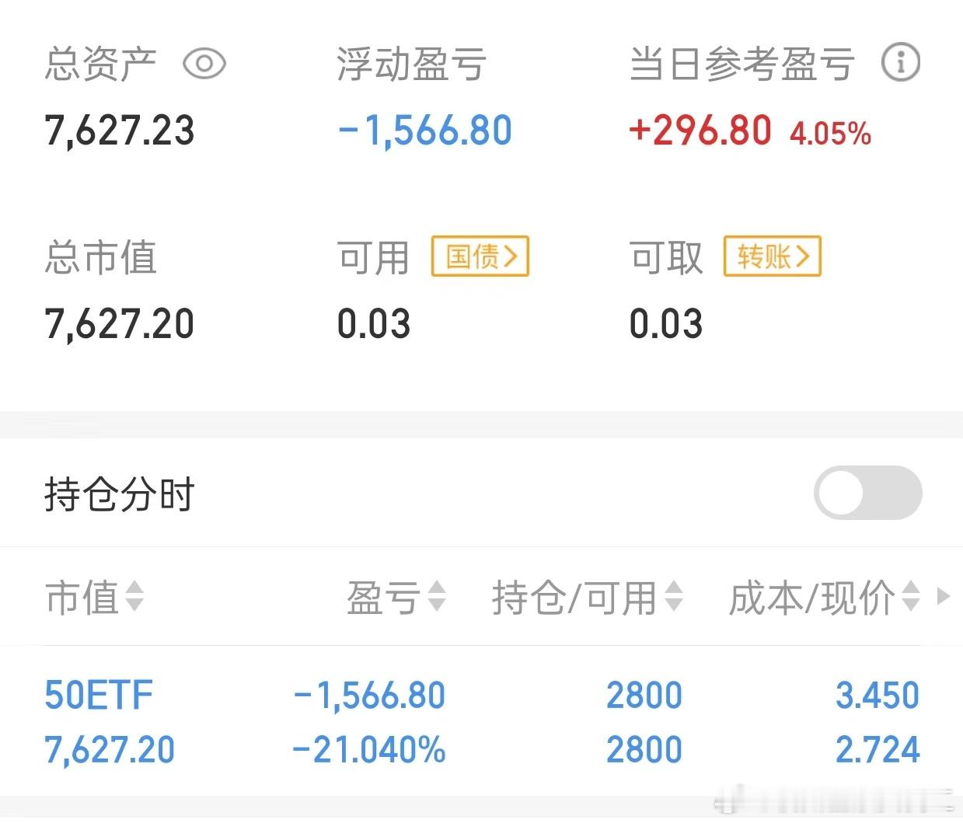This screenshot has height=823, width=963.
Task: Hide total assets by tapping the eye icon
Action: [204, 63]
